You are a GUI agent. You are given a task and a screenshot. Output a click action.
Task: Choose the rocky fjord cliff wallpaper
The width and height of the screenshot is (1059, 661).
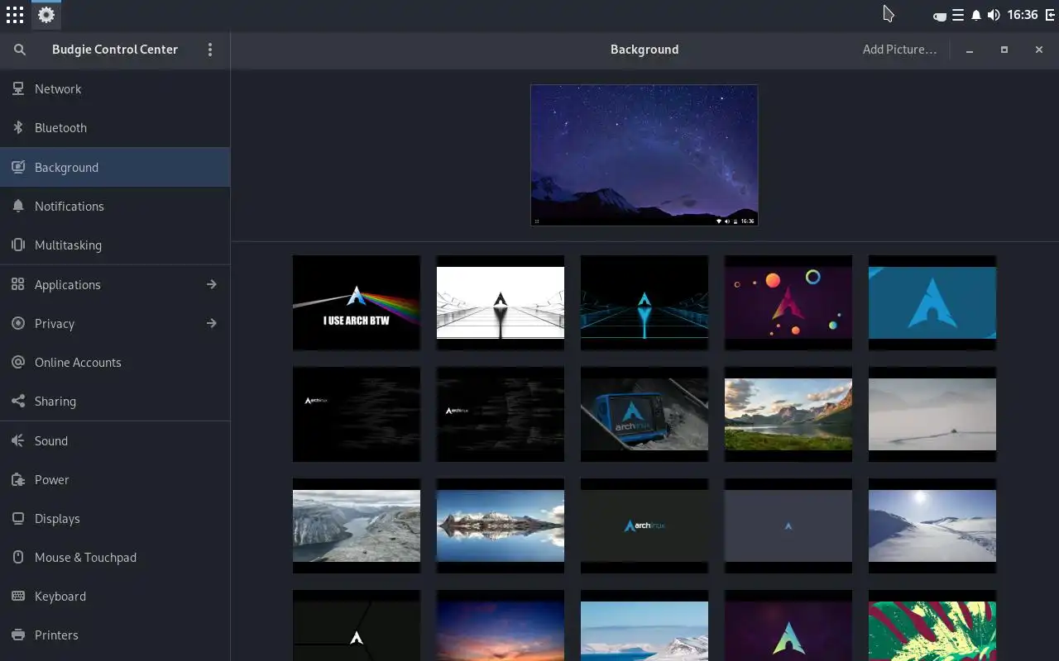(x=357, y=525)
